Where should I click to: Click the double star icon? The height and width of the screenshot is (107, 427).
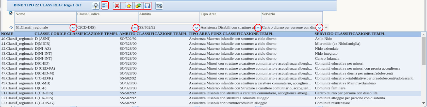tap(138, 6)
